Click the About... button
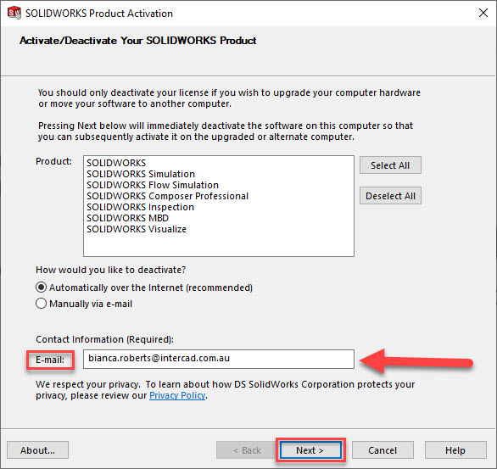 [x=37, y=450]
